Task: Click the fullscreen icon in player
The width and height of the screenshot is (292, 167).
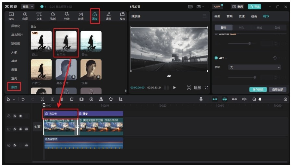Action: [x=206, y=88]
